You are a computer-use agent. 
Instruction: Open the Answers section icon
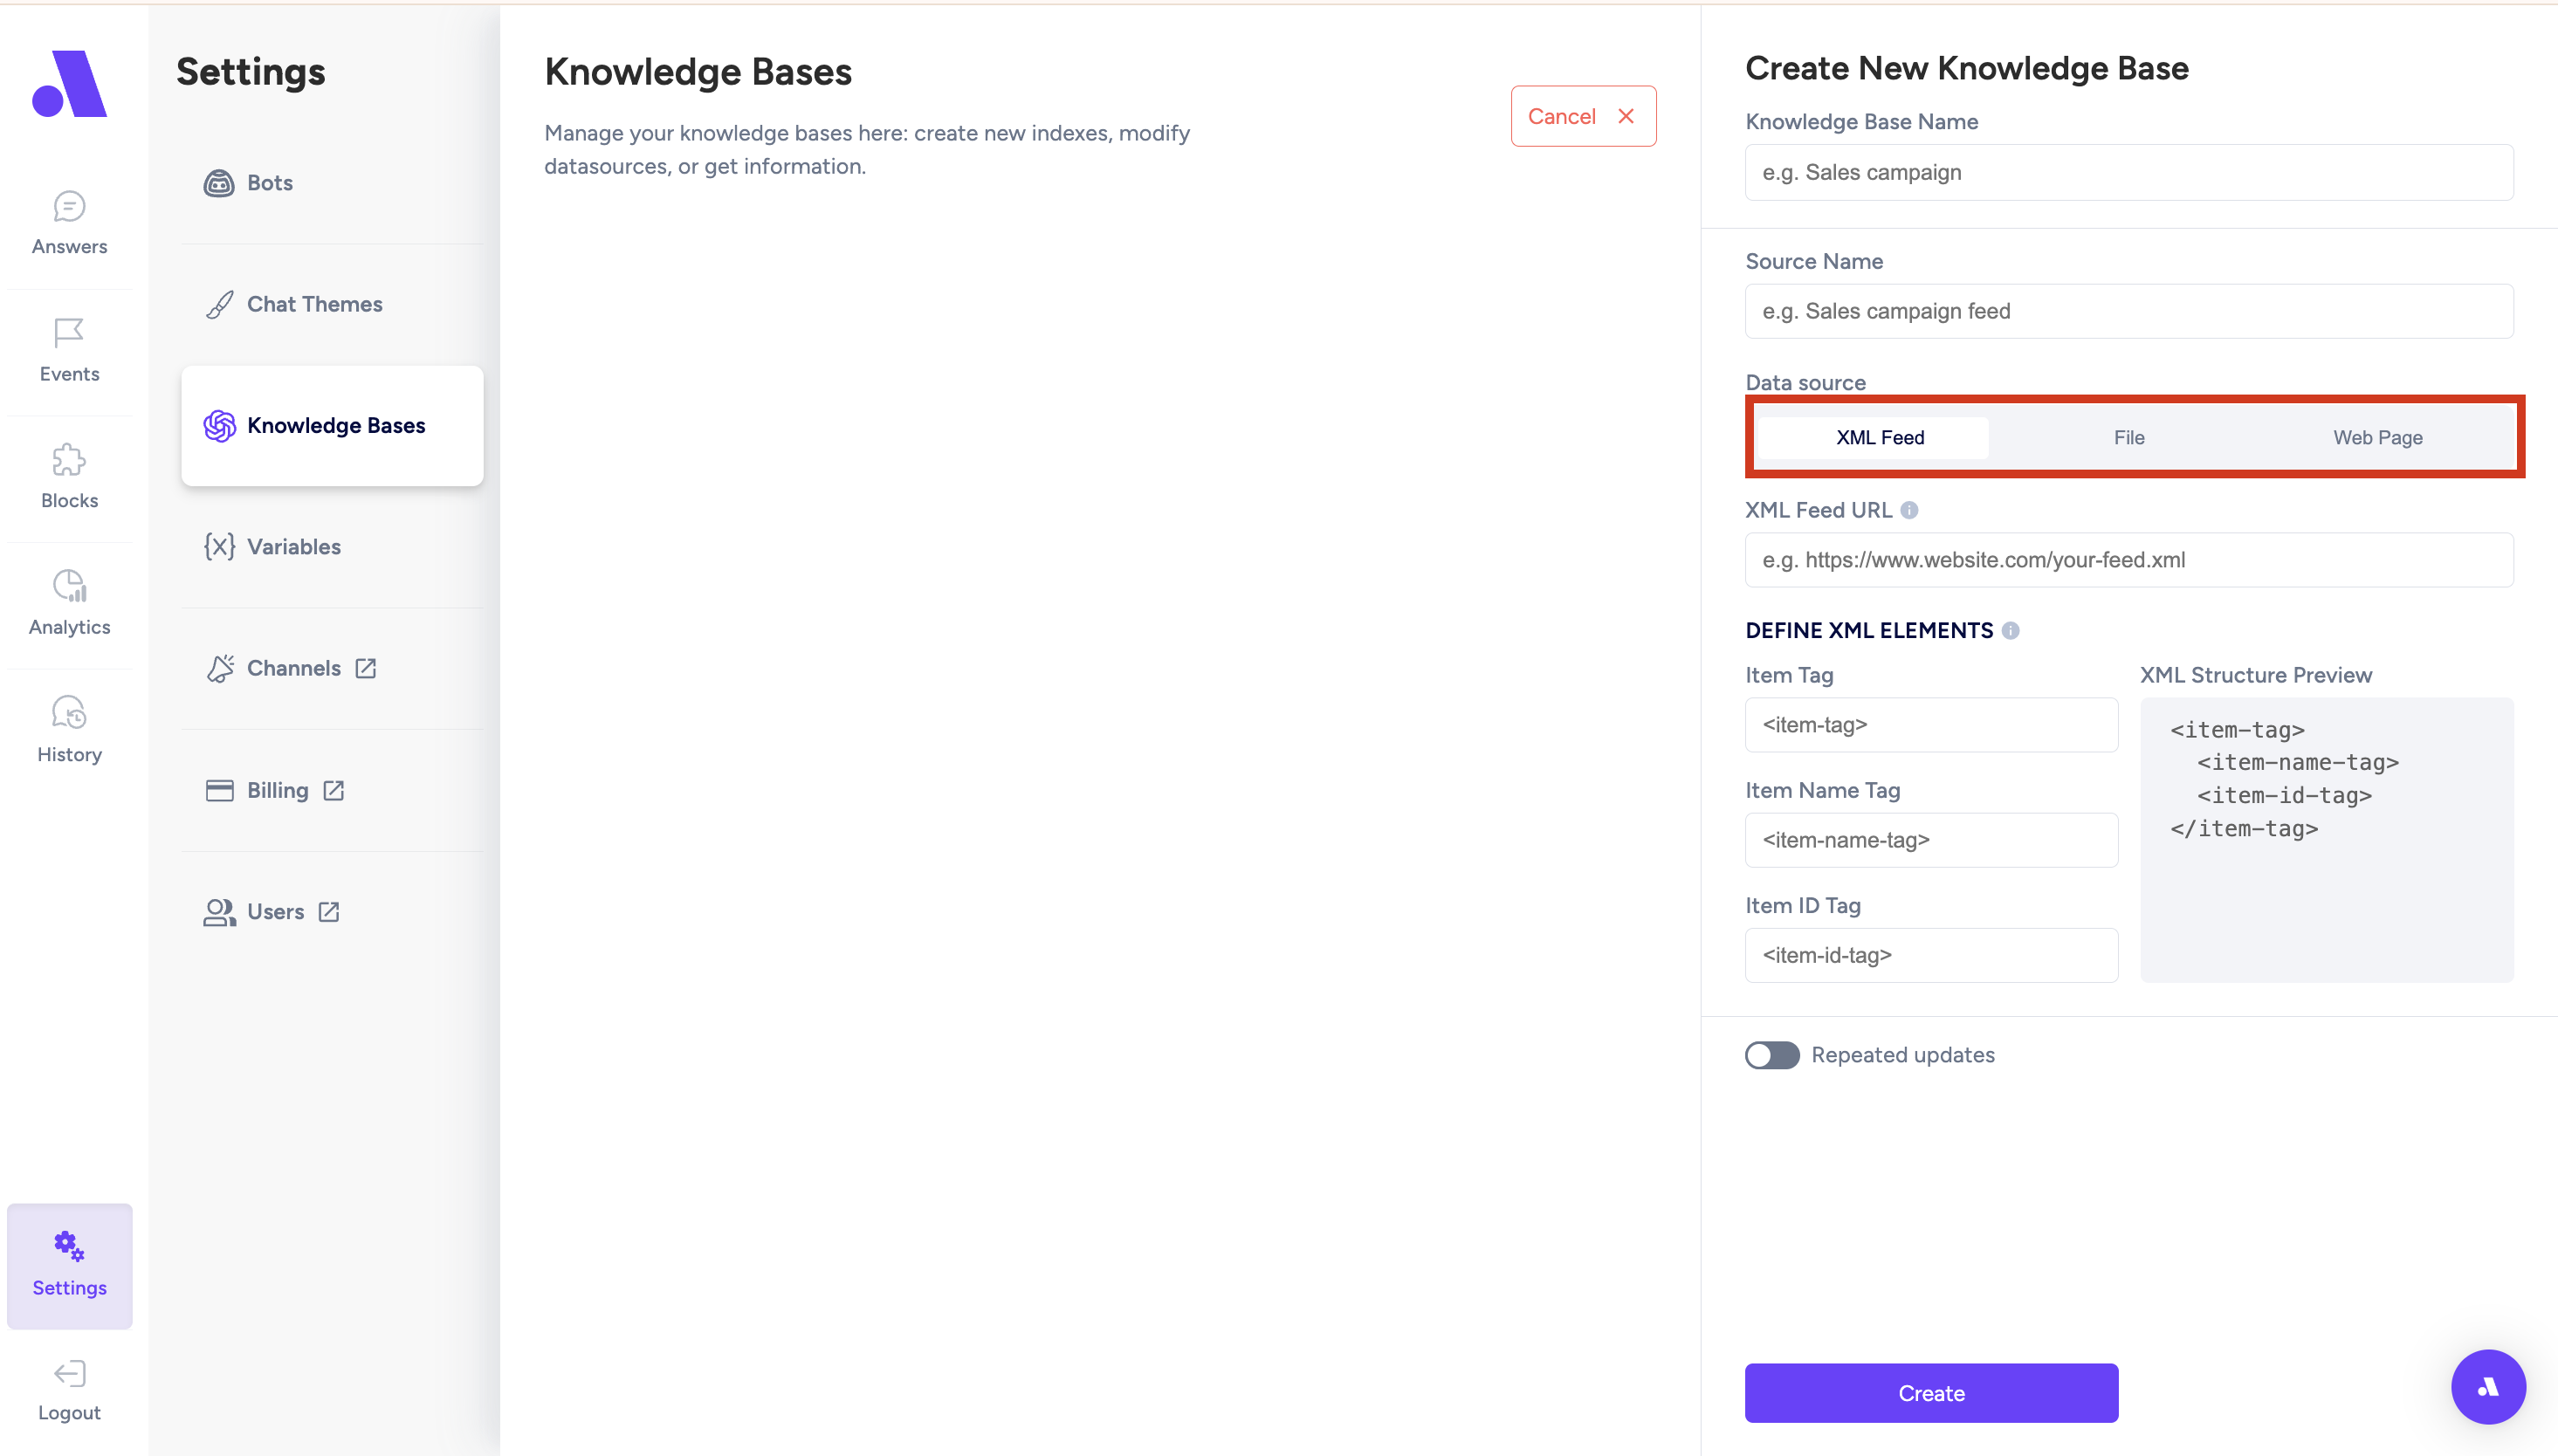coord(69,207)
